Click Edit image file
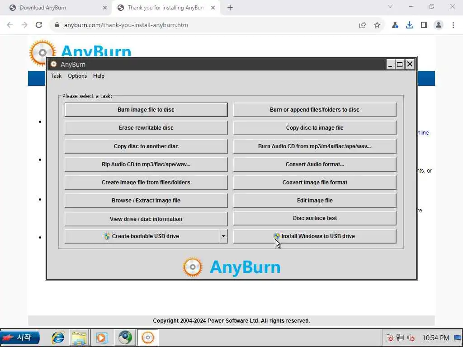The height and width of the screenshot is (347, 463). pyautogui.click(x=315, y=201)
